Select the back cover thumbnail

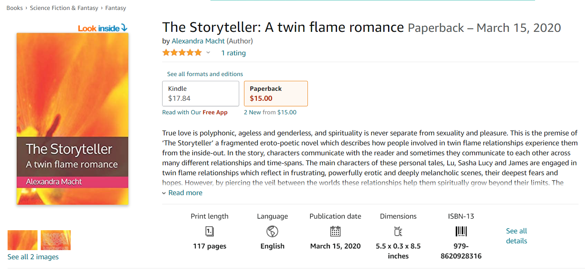[x=56, y=240]
